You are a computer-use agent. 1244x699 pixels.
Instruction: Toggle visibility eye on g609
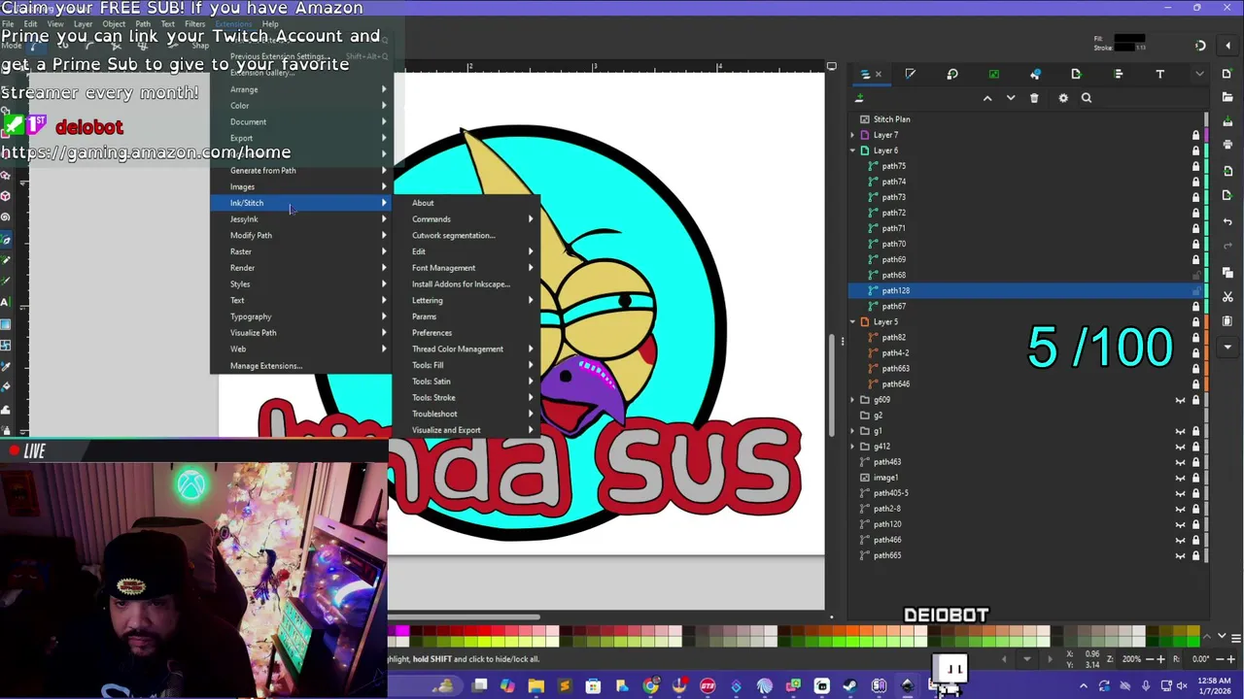point(1181,400)
